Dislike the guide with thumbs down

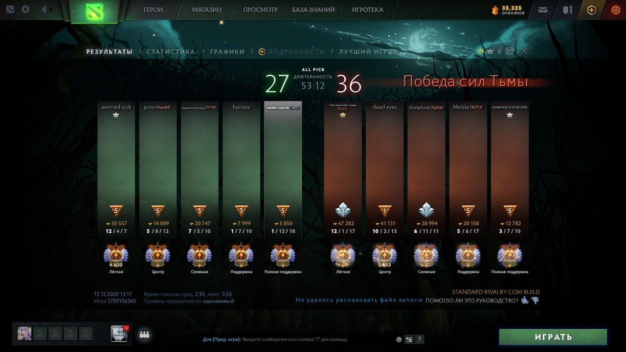535,300
